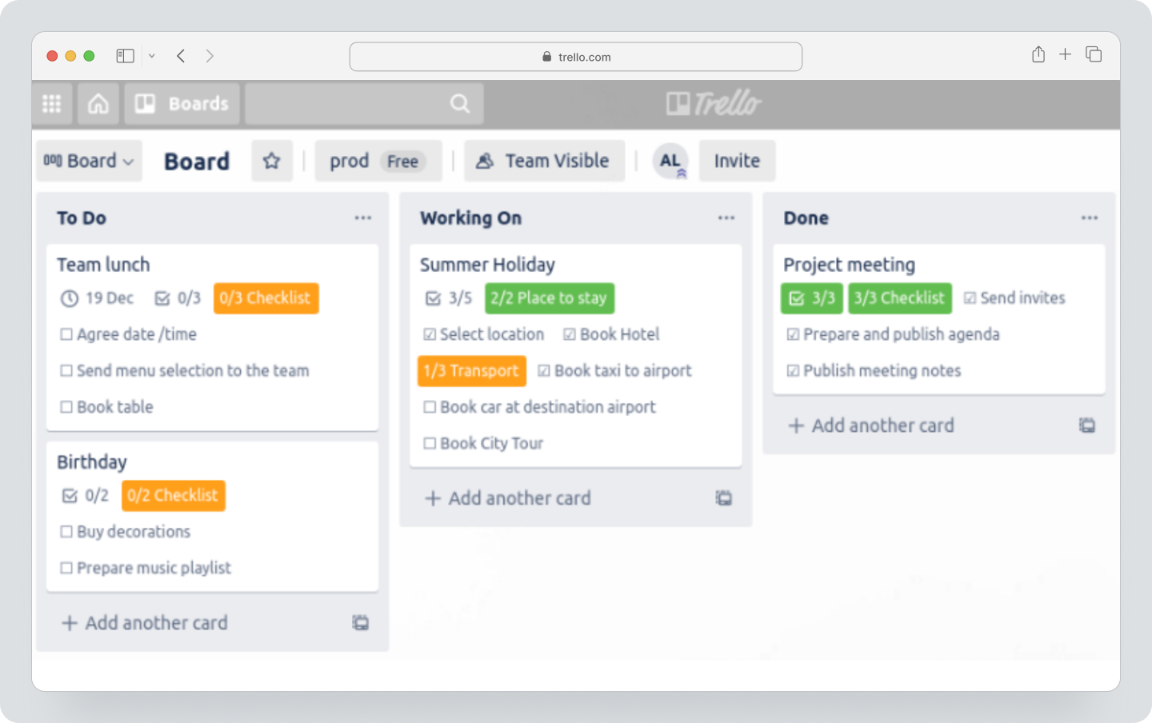The image size is (1152, 723).
Task: Create card from template in Done list
Action: point(1086,425)
